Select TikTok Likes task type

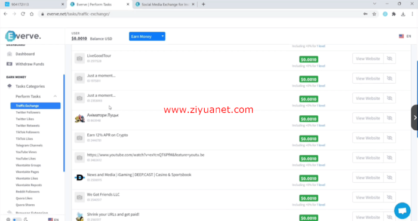(24, 139)
